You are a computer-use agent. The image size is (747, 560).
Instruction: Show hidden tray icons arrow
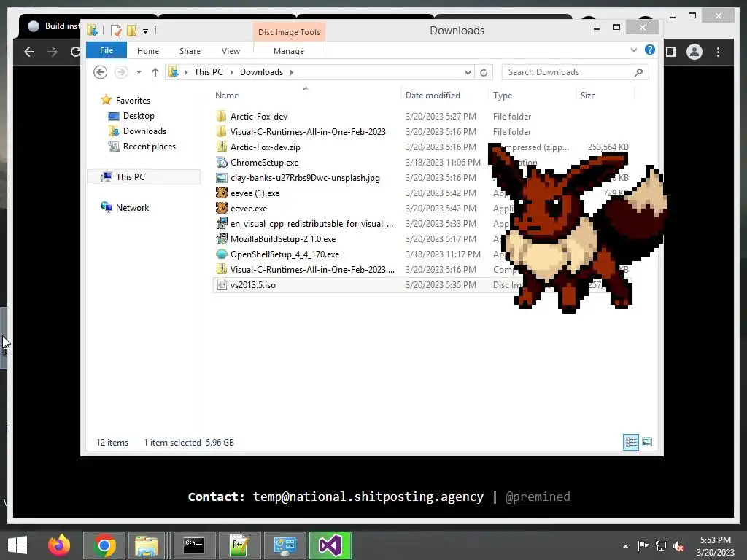point(625,546)
